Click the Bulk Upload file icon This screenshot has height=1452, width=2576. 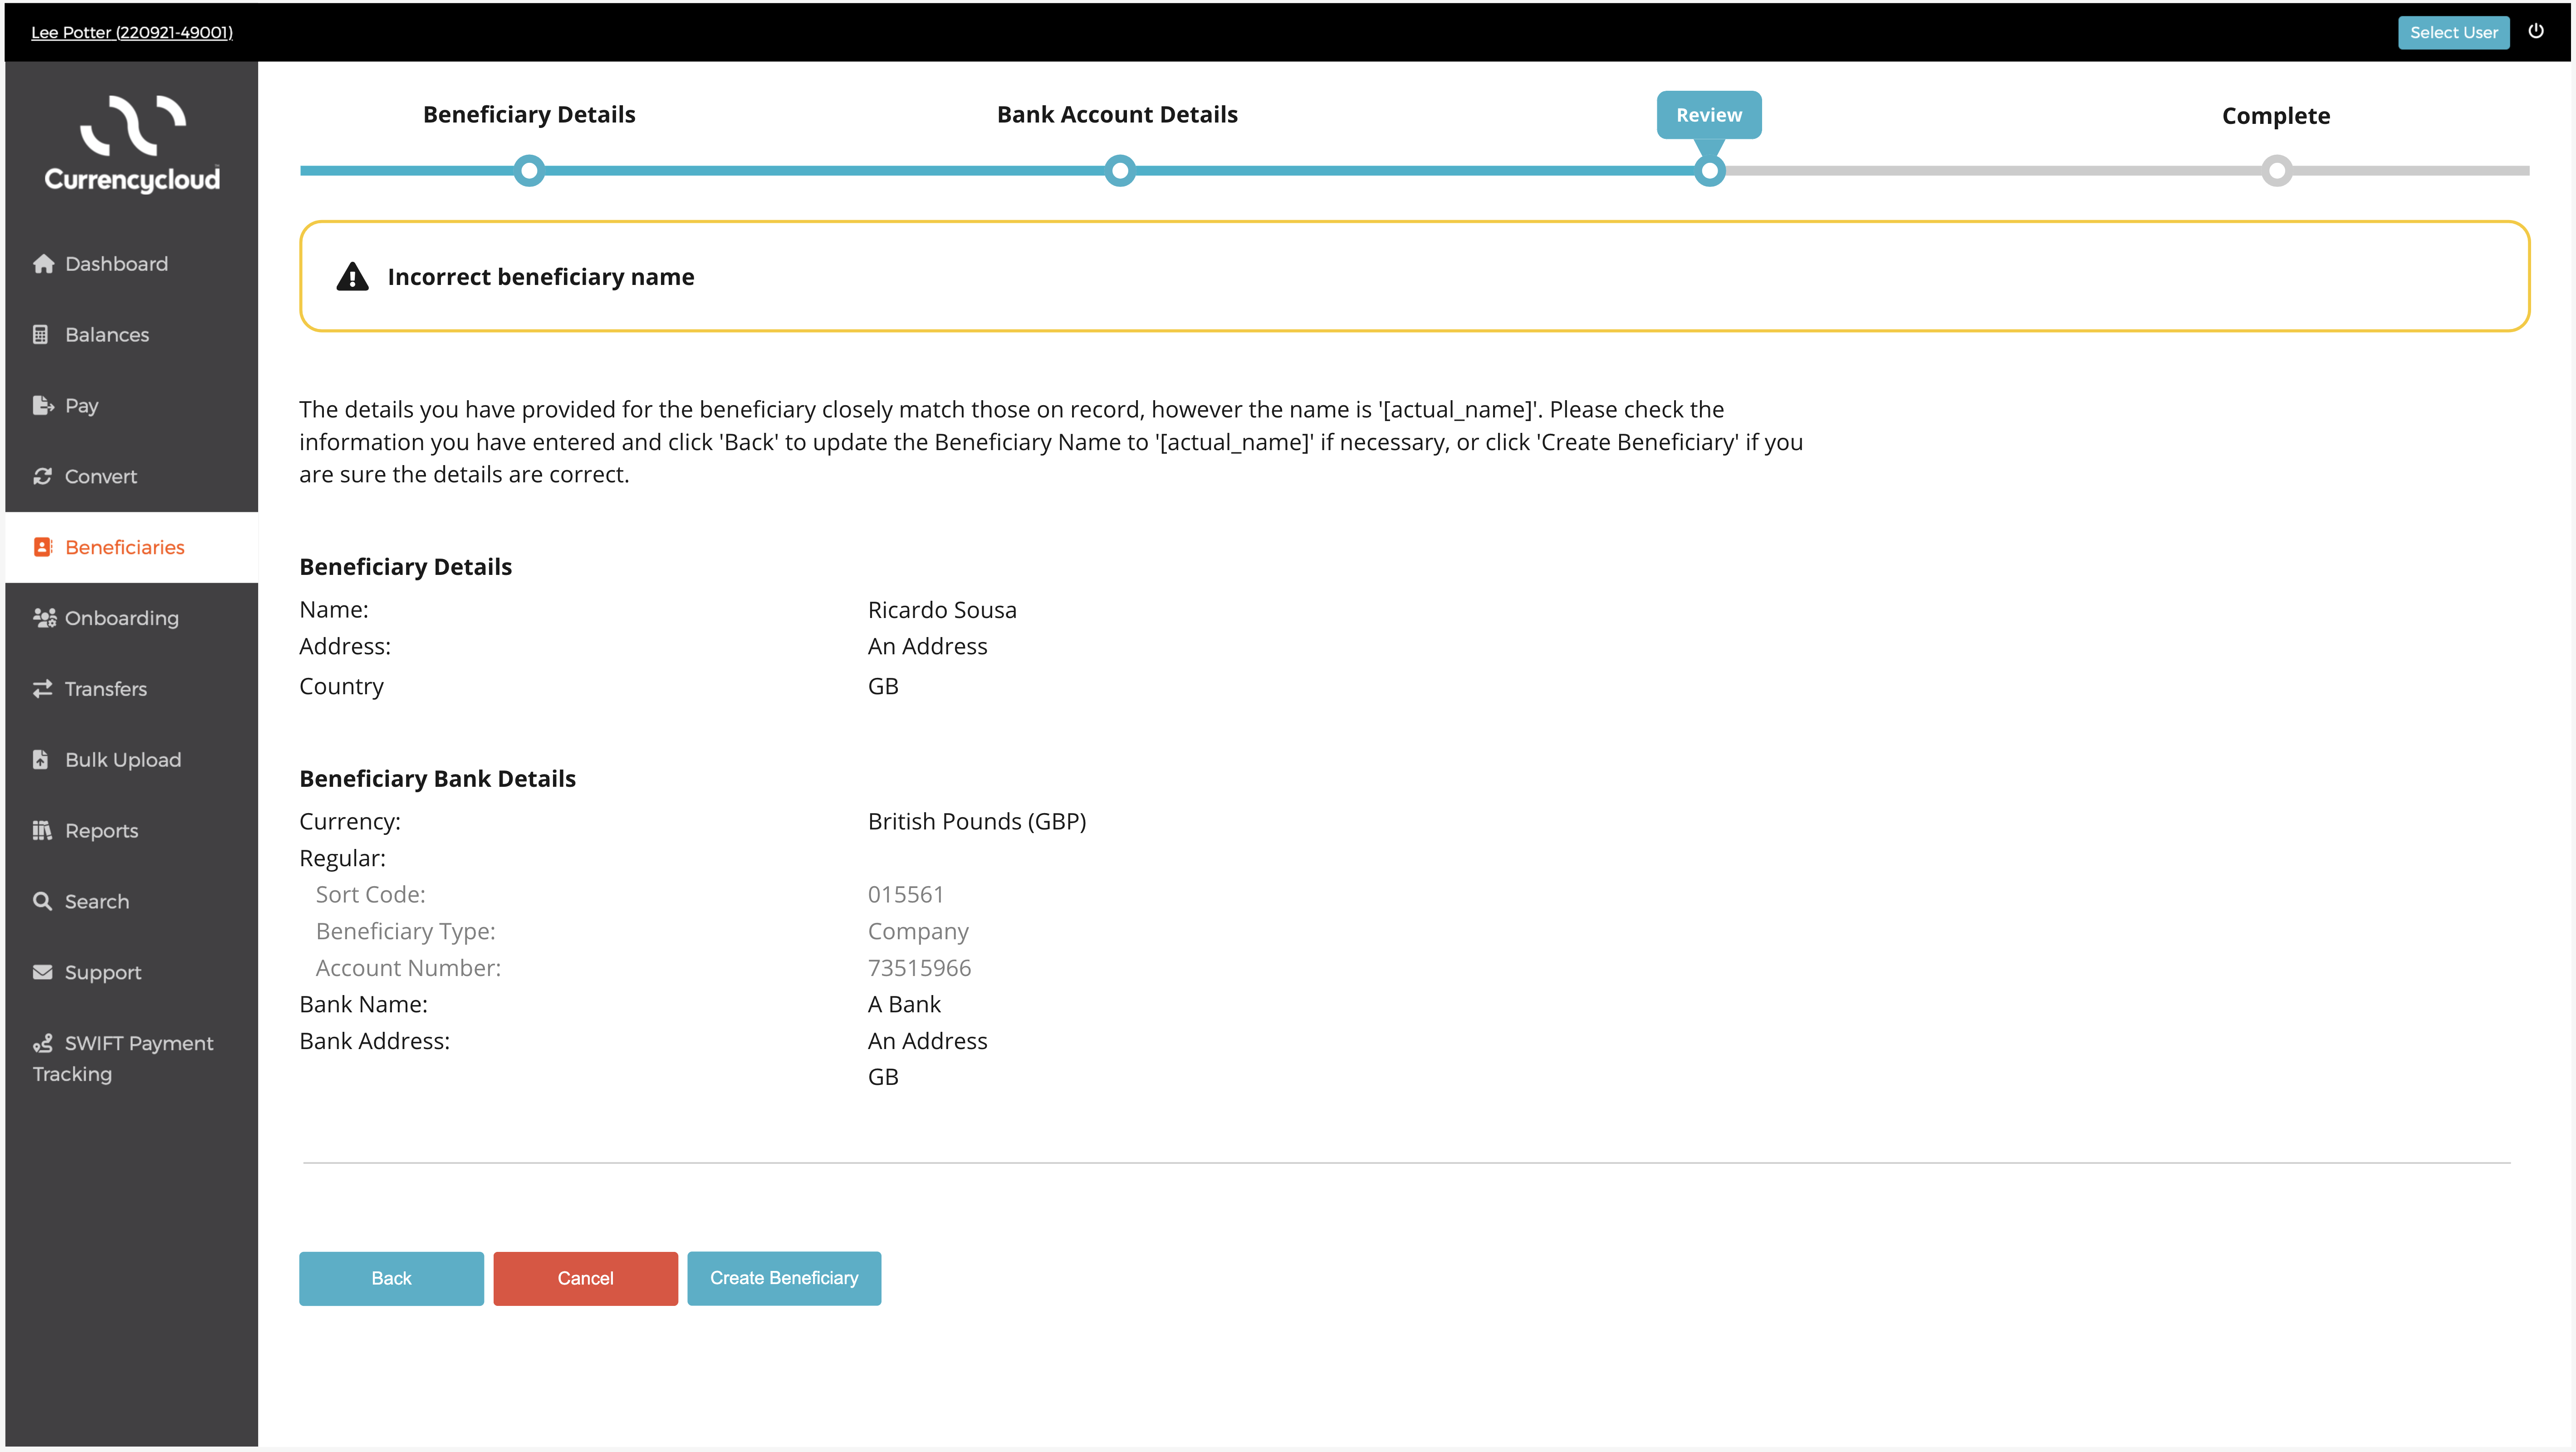[x=40, y=760]
